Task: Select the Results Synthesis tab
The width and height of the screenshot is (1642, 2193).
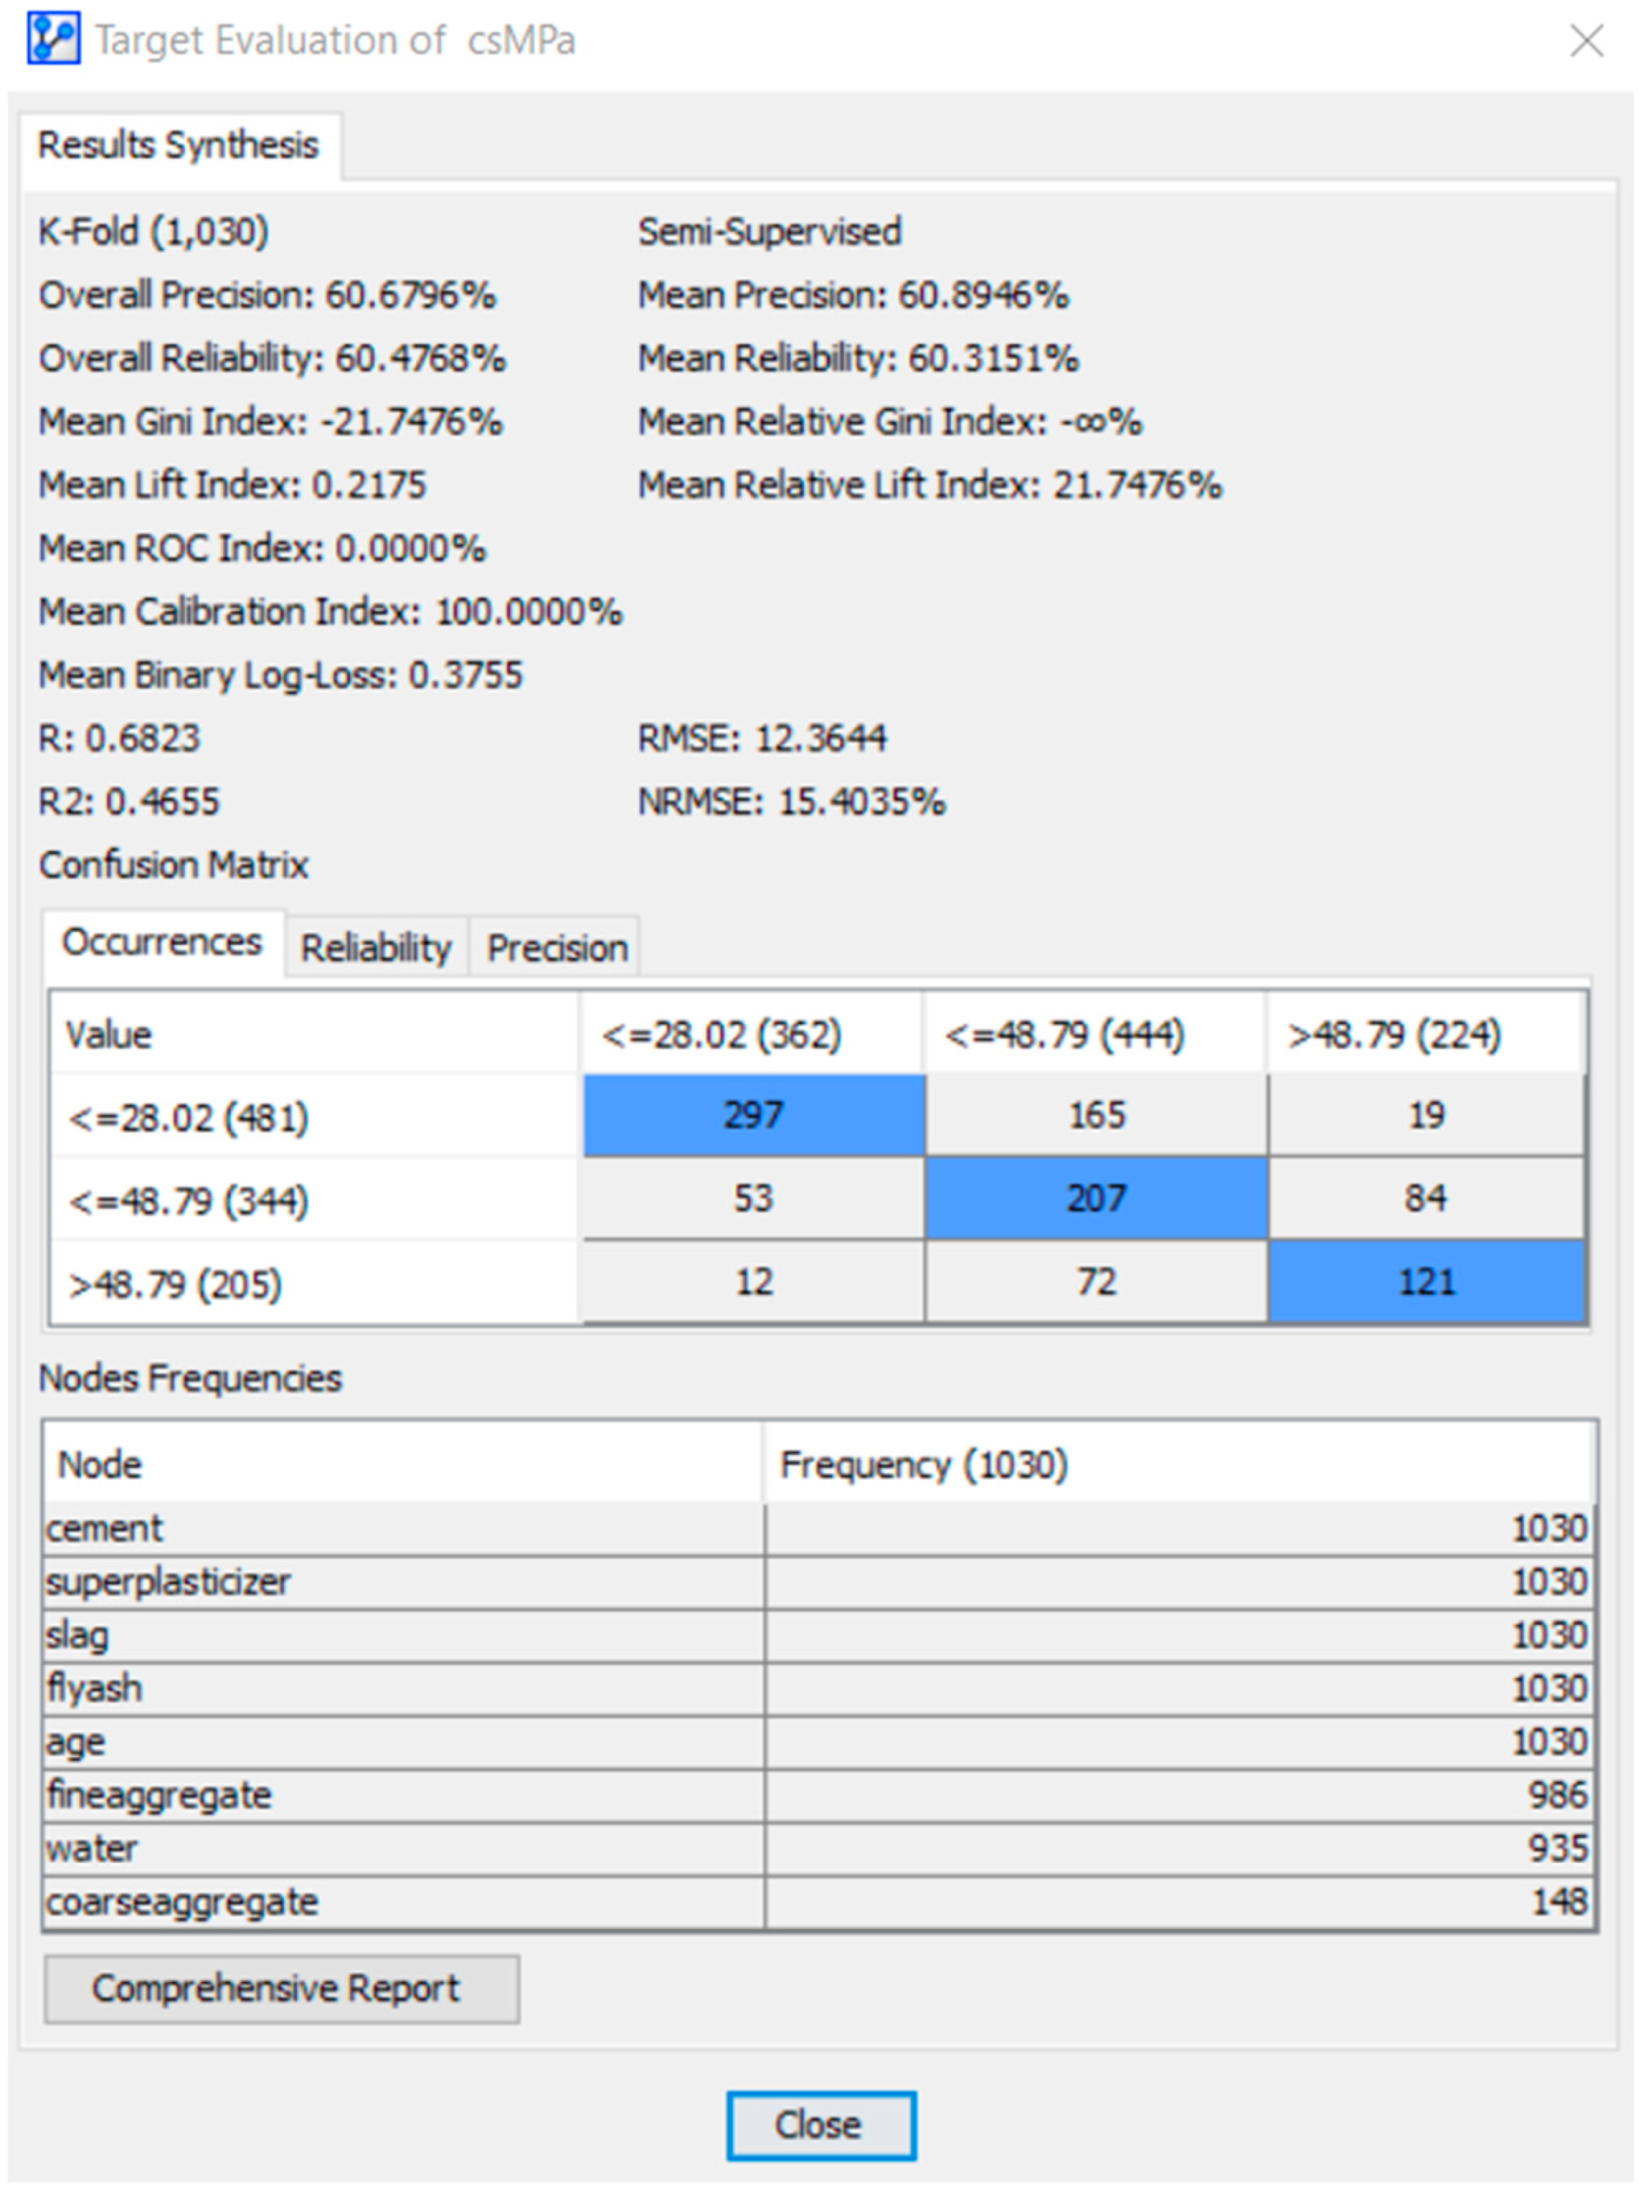Action: pos(178,146)
